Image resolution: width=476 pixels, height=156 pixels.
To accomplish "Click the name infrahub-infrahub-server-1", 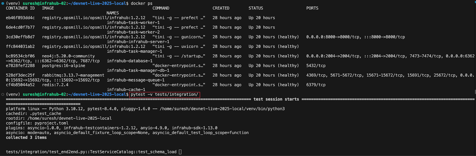I will [x=138, y=42].
